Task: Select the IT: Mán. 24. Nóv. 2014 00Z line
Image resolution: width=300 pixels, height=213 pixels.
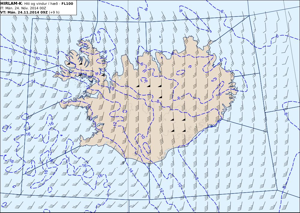Action: [x=23, y=8]
